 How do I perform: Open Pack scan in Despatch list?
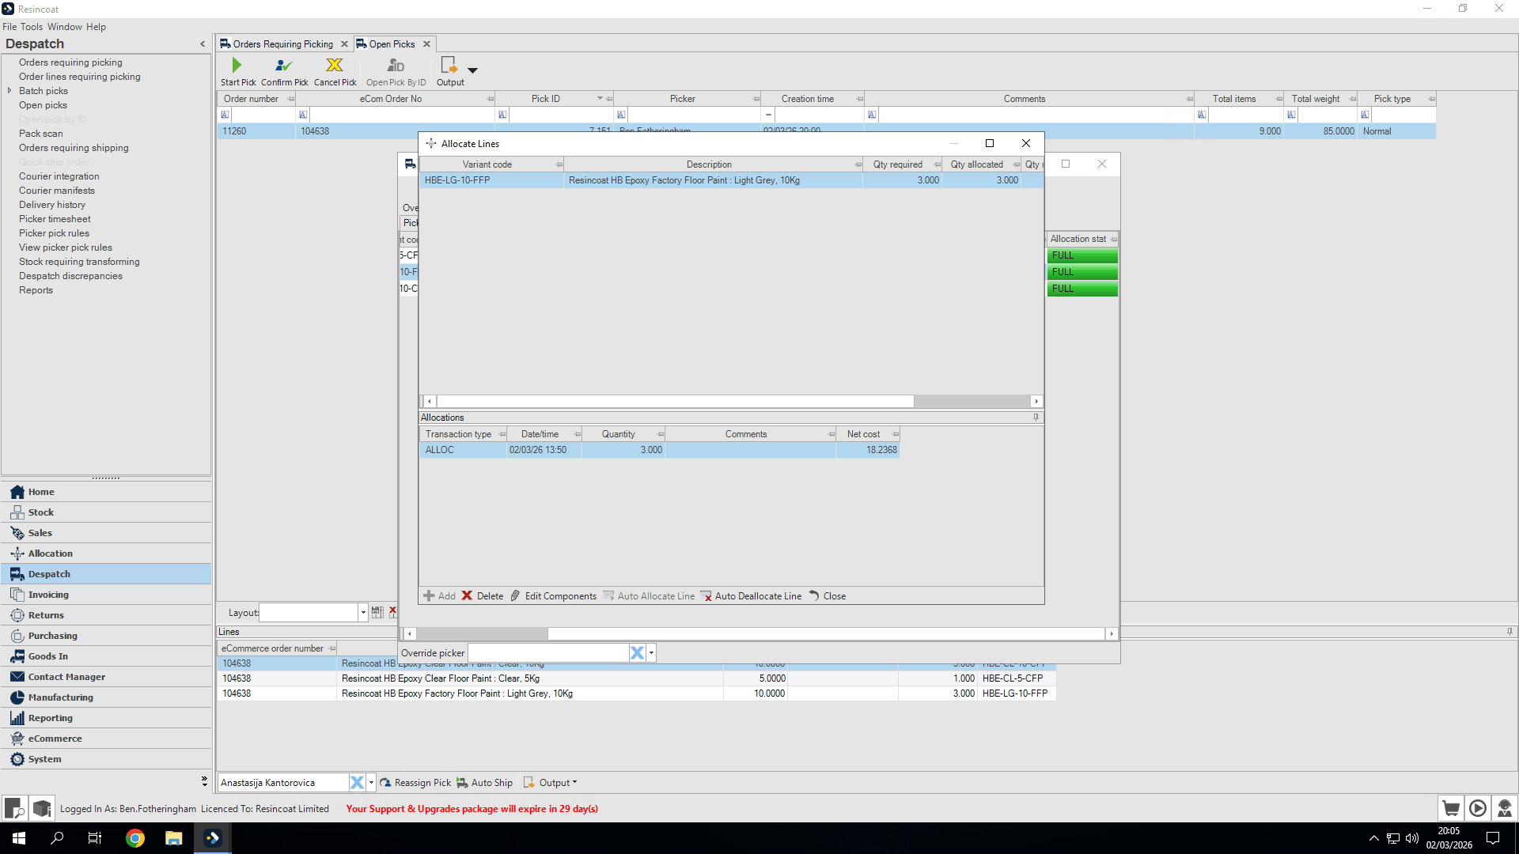(41, 134)
